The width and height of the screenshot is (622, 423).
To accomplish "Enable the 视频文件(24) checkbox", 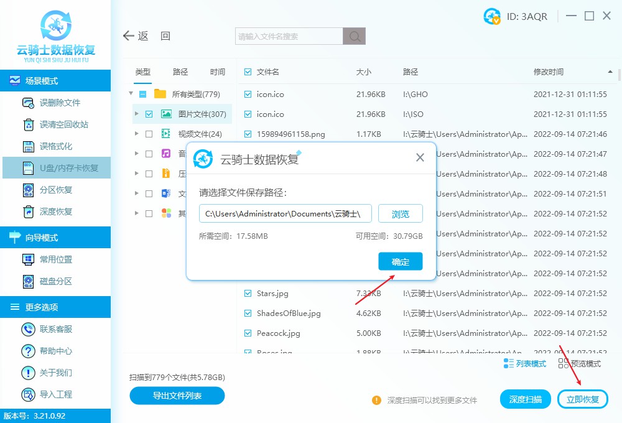I will 148,132.
